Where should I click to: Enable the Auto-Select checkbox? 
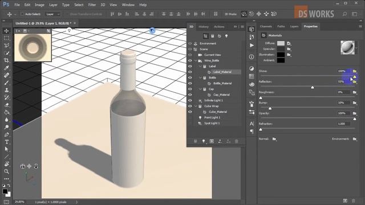pyautogui.click(x=23, y=14)
